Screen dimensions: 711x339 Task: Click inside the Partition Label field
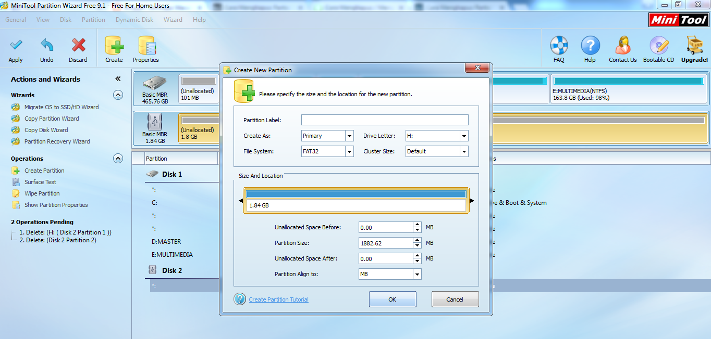point(384,120)
